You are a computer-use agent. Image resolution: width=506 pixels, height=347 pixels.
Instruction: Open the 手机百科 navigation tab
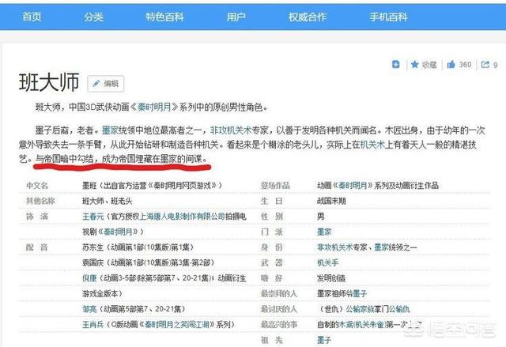[x=388, y=17]
